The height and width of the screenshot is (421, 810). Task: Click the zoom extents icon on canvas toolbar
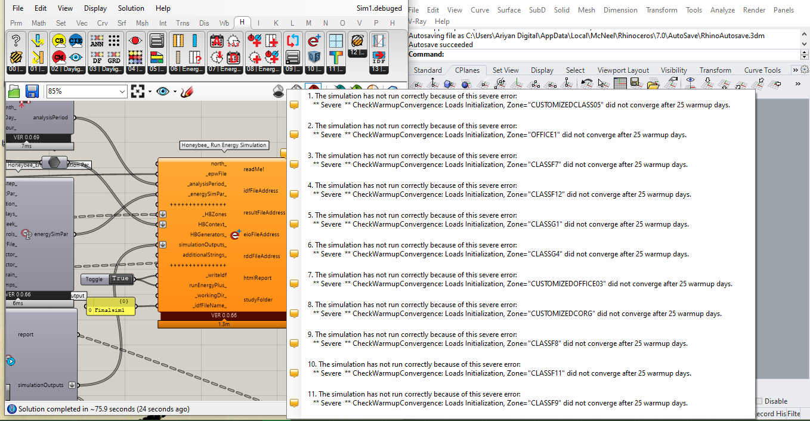(138, 91)
